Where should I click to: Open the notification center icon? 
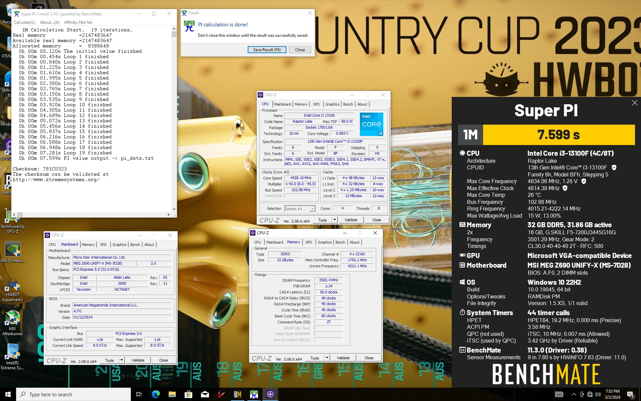631,394
